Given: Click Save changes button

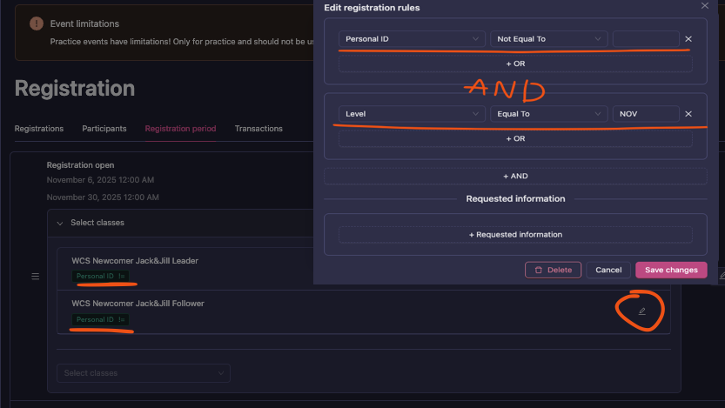Looking at the screenshot, I should 671,270.
